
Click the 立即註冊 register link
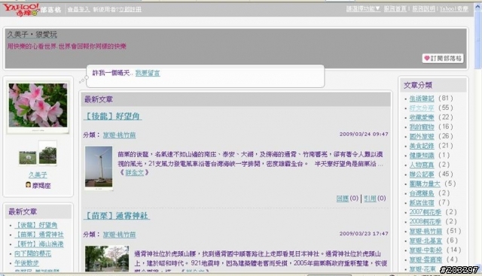tap(130, 10)
